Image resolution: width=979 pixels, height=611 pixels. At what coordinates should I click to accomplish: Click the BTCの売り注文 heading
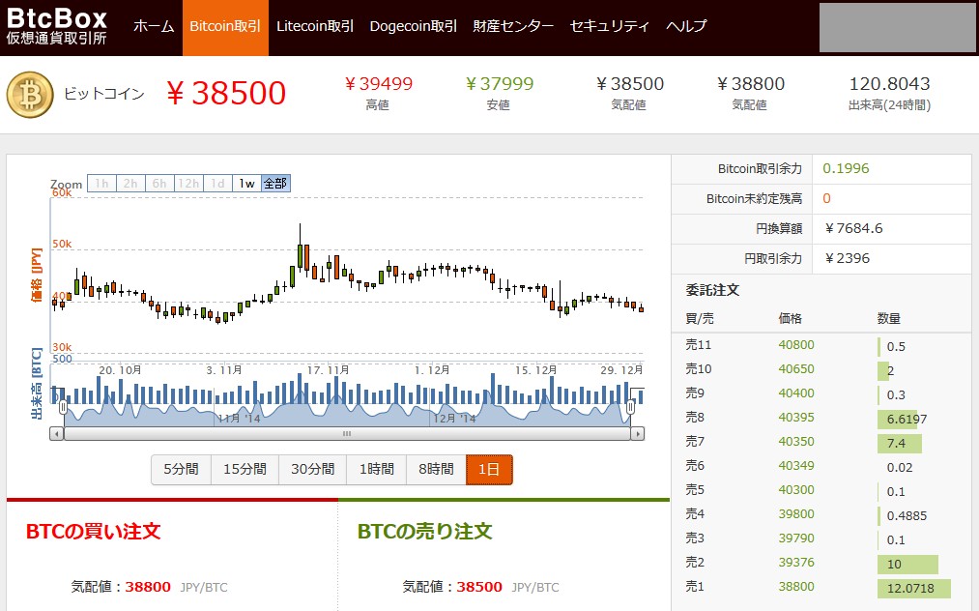tap(425, 532)
